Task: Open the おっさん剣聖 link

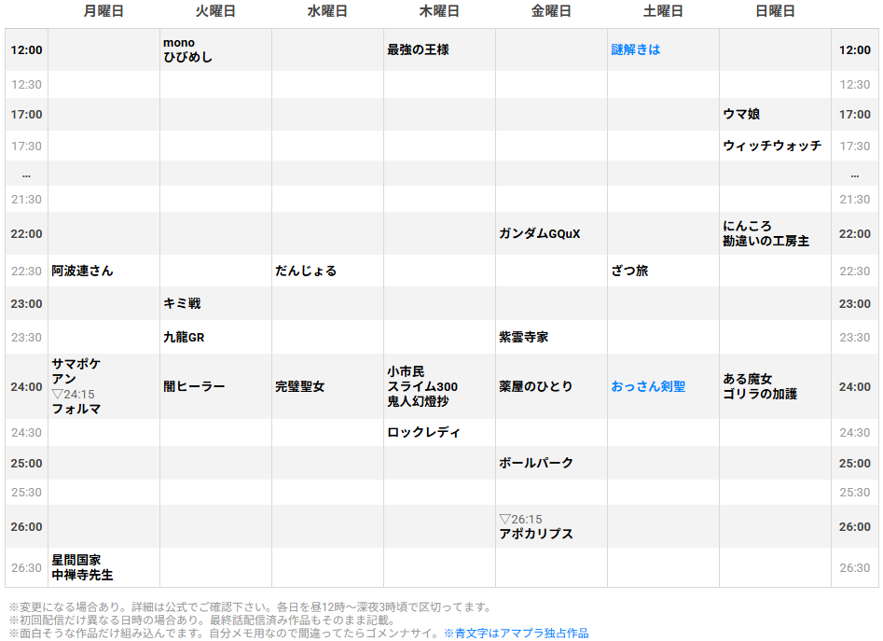Action: (648, 386)
